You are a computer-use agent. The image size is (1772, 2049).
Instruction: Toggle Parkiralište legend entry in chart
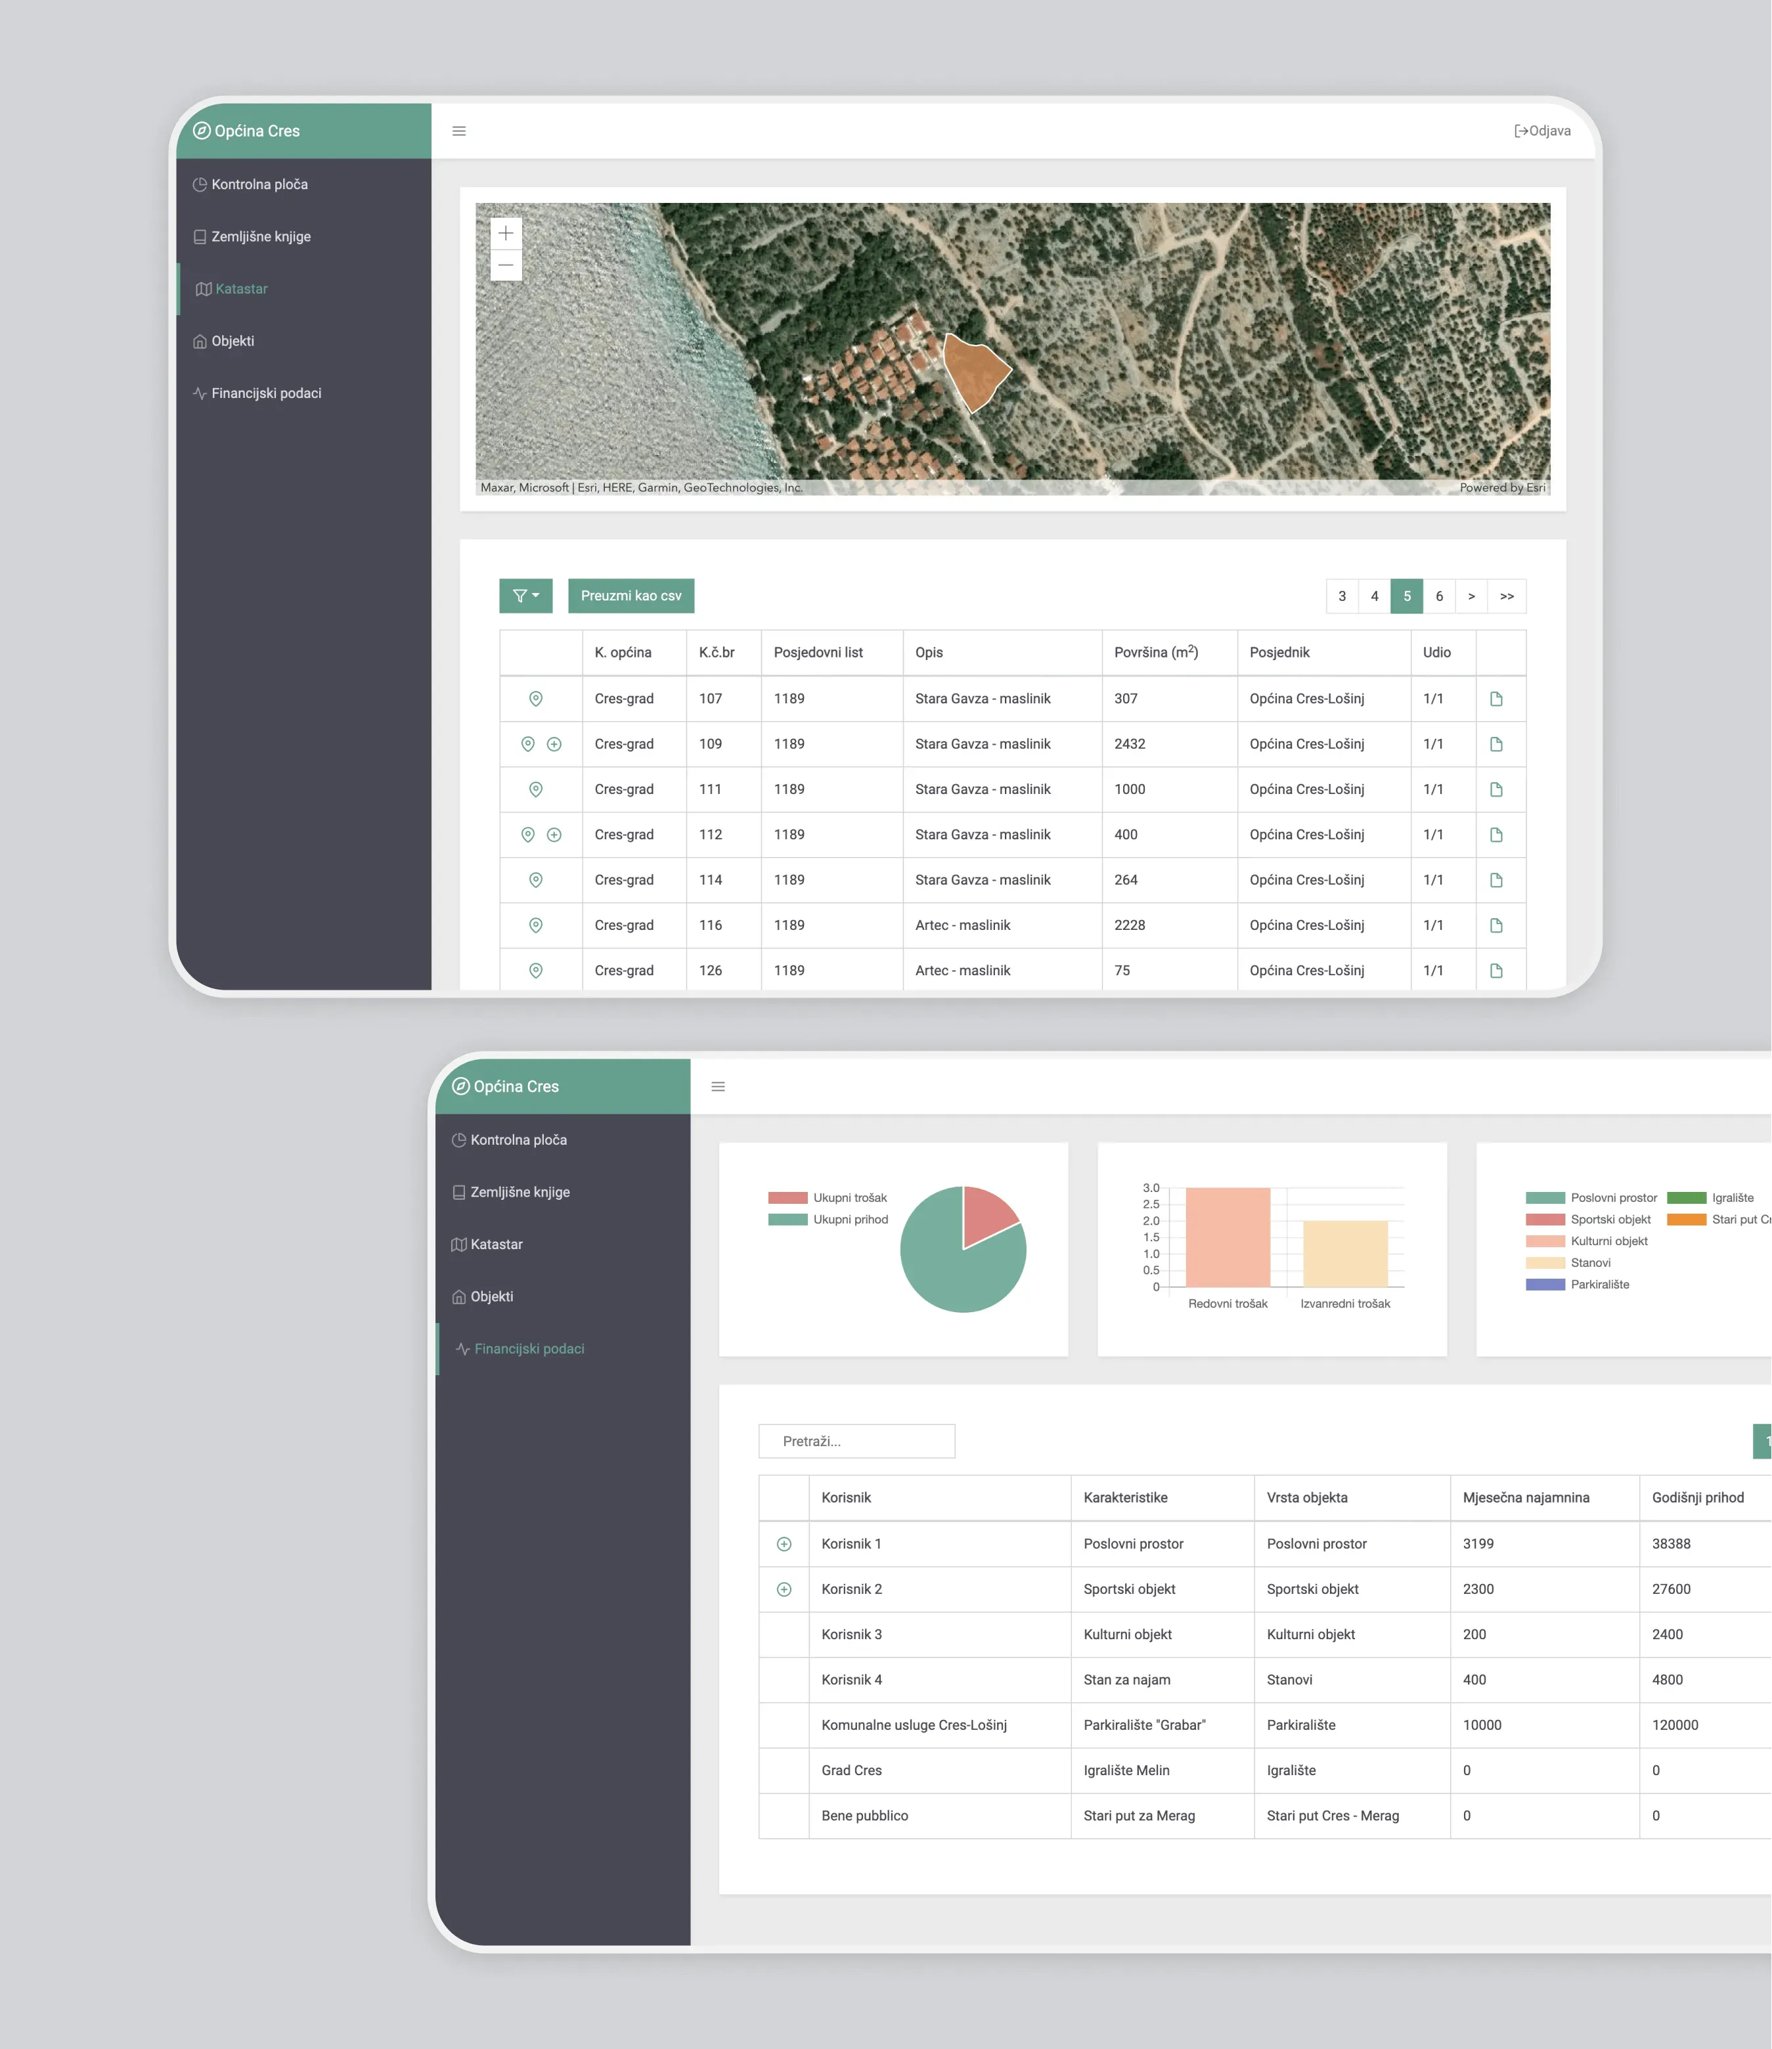pos(1577,1285)
